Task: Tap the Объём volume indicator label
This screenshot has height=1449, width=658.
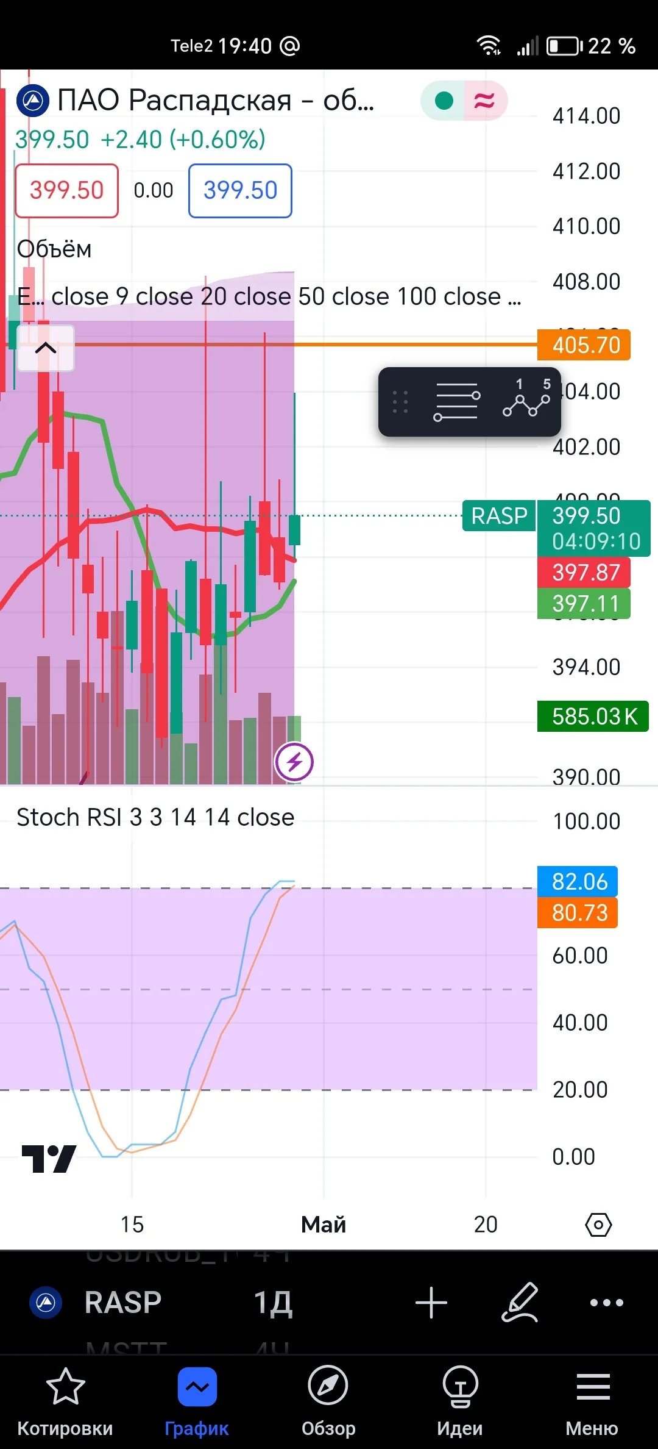Action: pos(54,249)
